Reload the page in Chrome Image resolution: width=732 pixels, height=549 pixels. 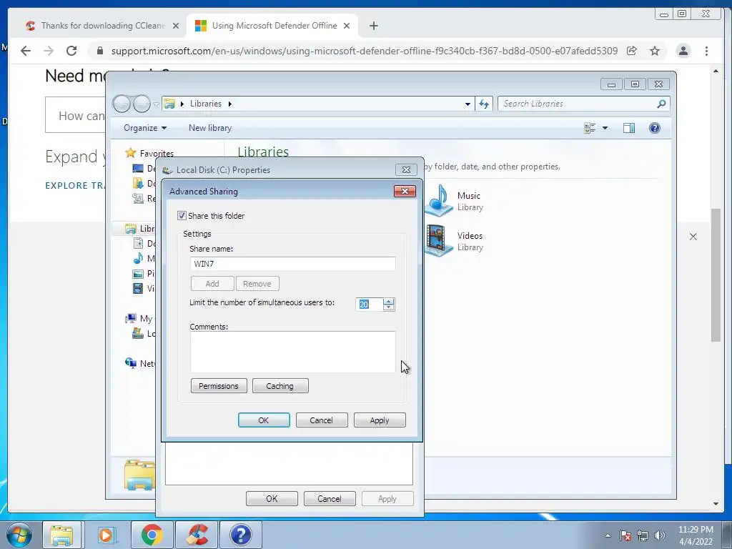(71, 51)
